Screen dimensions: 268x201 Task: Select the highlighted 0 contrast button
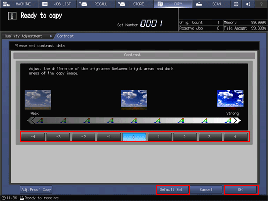coord(134,137)
